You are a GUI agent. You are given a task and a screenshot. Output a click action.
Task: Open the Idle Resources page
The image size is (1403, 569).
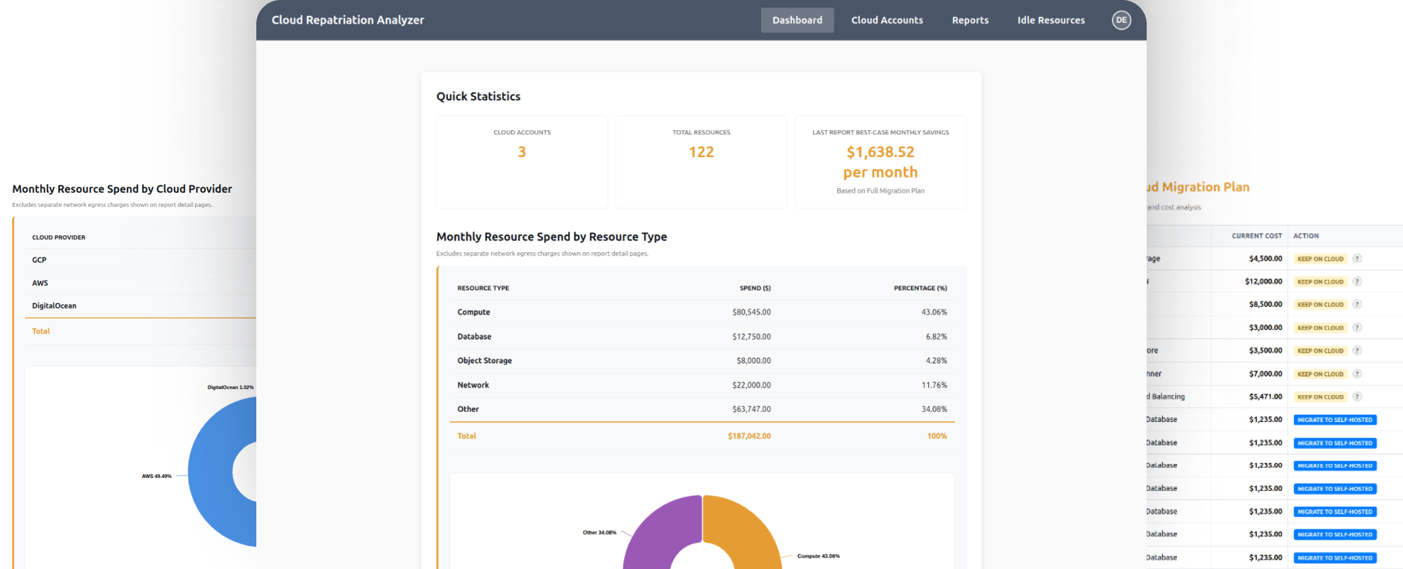click(1051, 20)
